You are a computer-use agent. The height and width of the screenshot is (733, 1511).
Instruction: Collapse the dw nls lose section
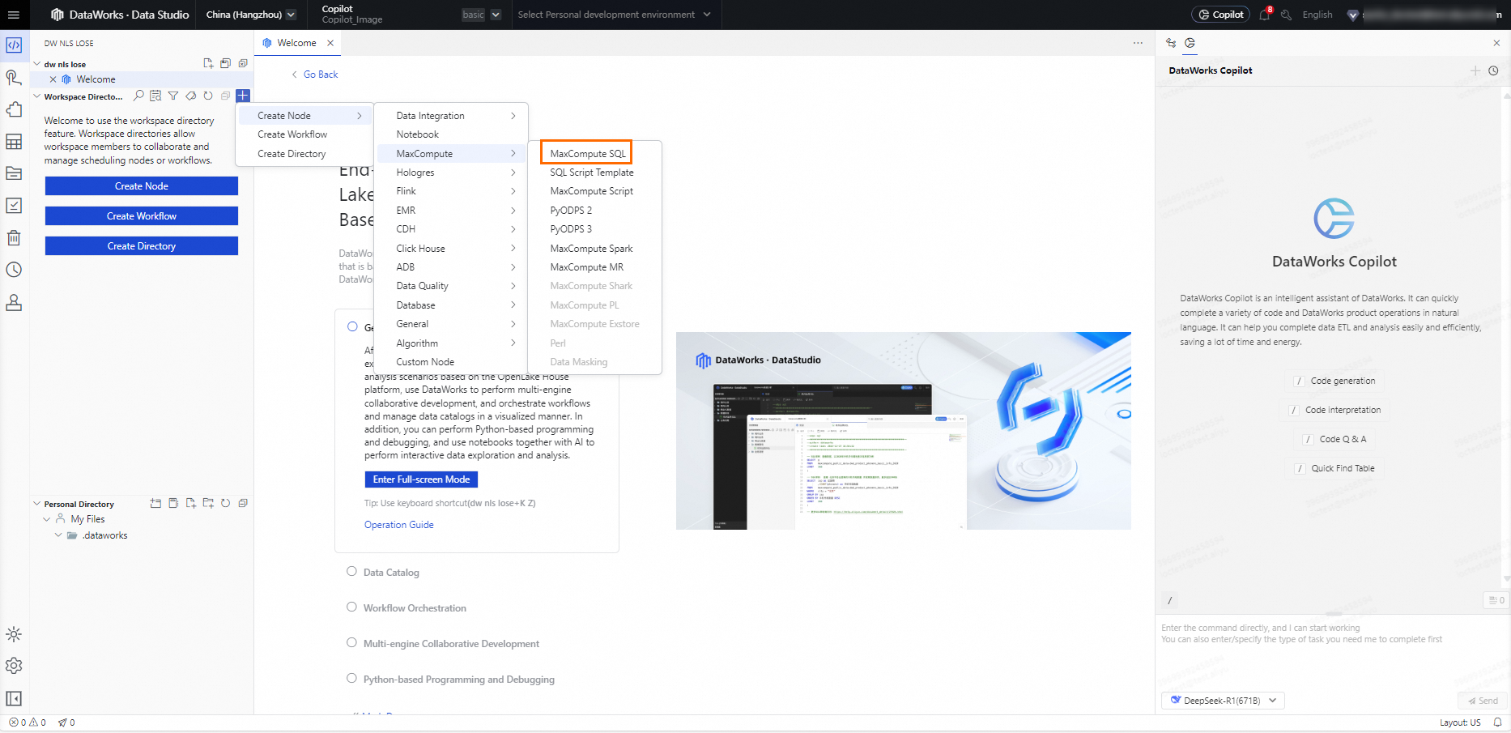pos(37,64)
